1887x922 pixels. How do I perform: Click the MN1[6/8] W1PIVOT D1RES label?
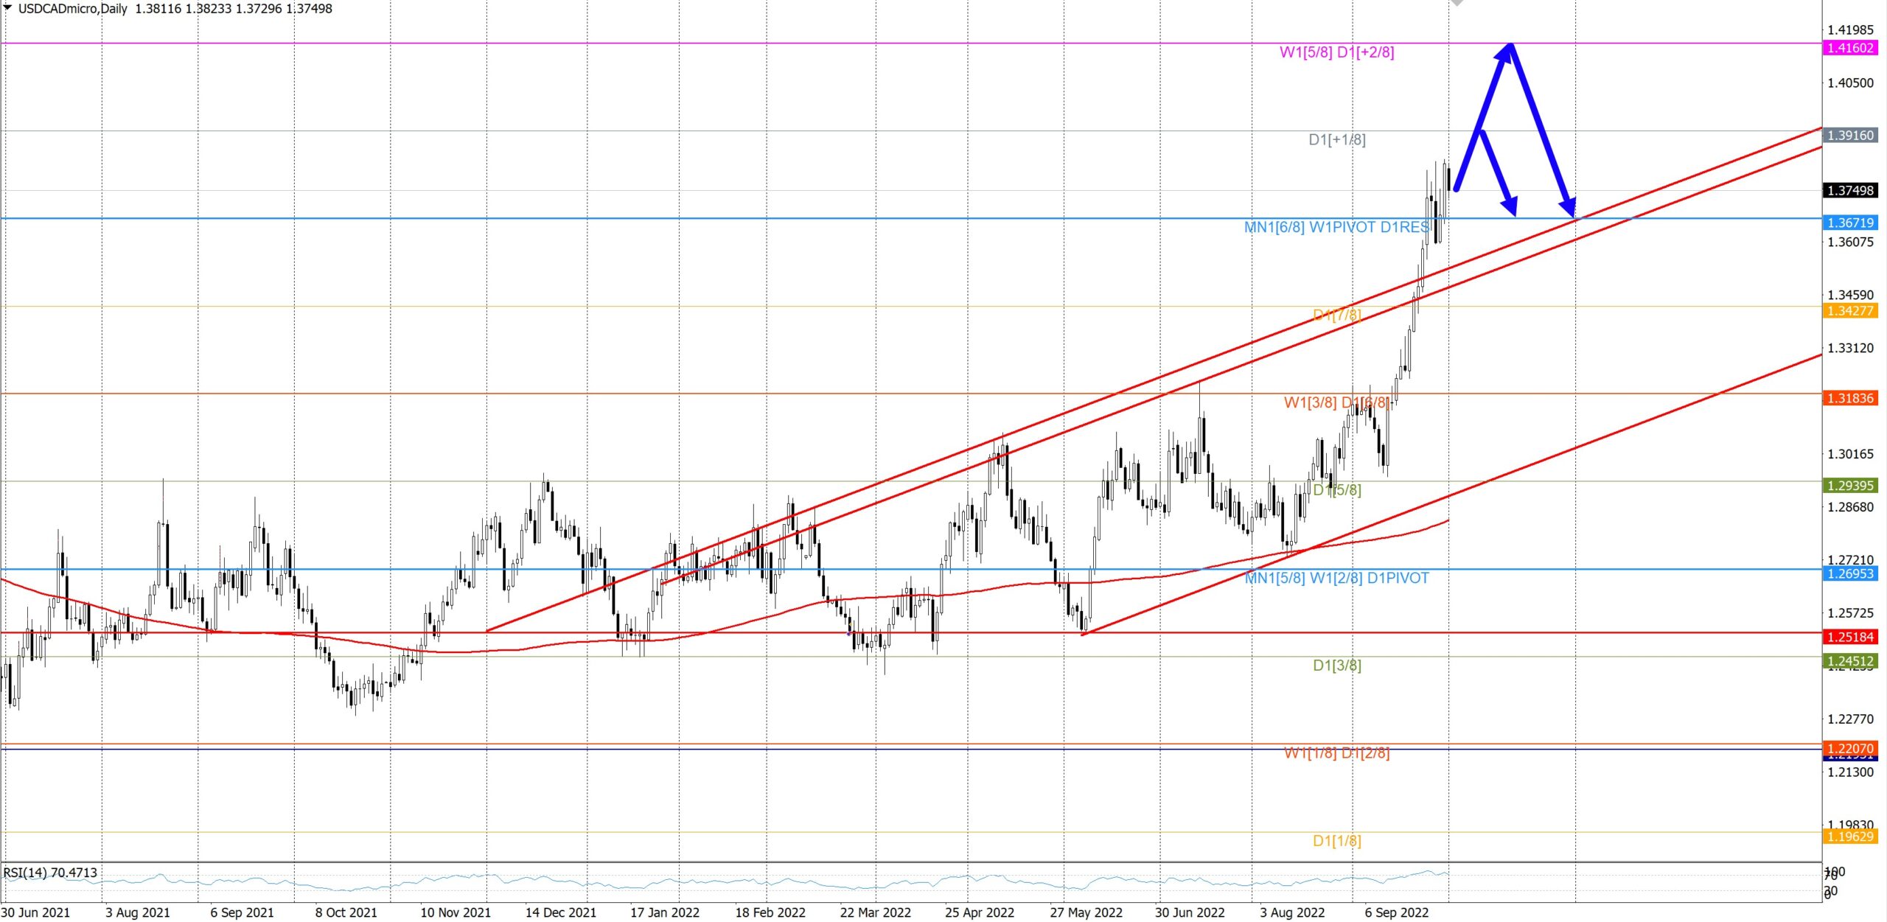point(1336,228)
